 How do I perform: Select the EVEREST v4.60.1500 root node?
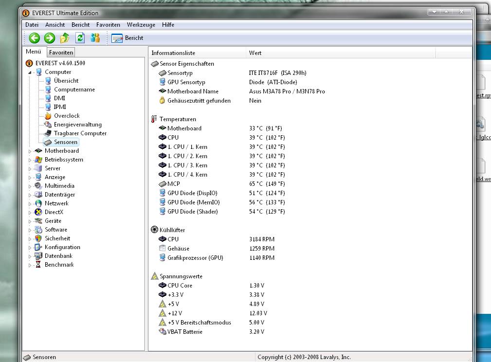[60, 63]
